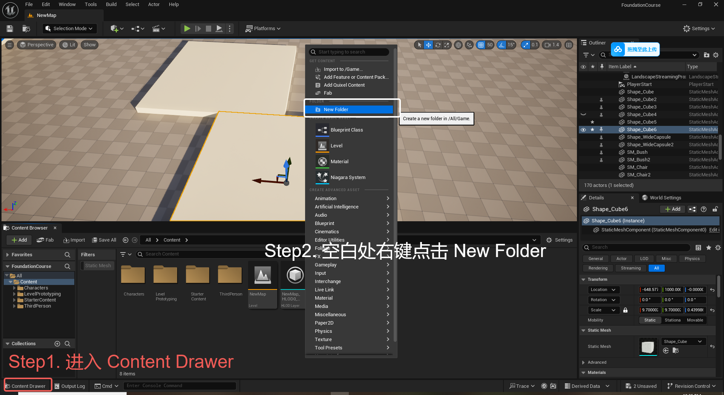Image resolution: width=724 pixels, height=395 pixels.
Task: Toggle pin for Shape_Cube2 row
Action: (601, 100)
